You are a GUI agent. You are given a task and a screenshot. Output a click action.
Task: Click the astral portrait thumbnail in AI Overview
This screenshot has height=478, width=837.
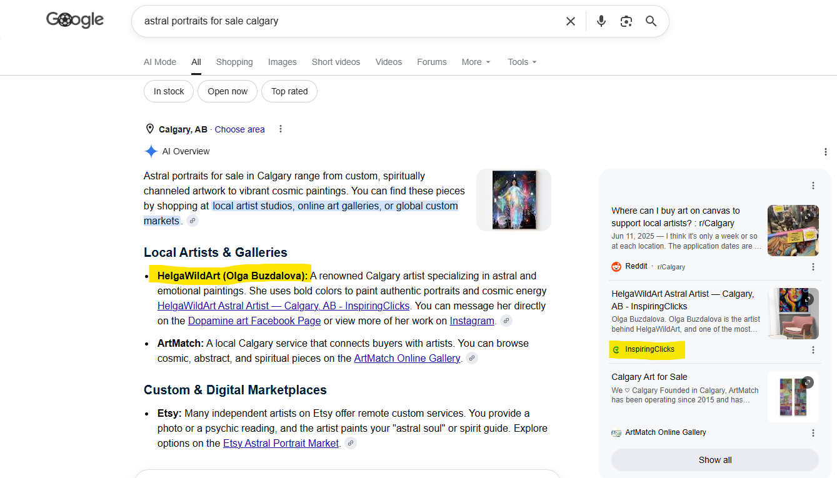point(514,200)
